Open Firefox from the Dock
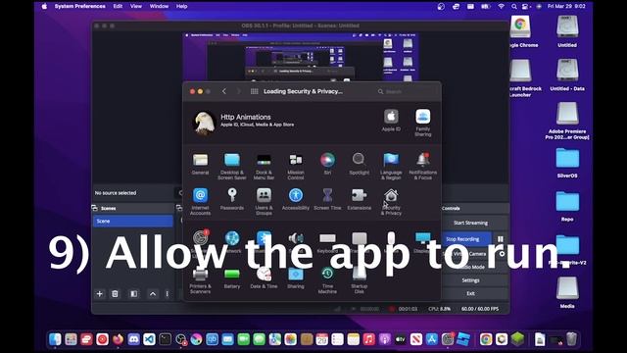The height and width of the screenshot is (353, 627). pyautogui.click(x=118, y=339)
